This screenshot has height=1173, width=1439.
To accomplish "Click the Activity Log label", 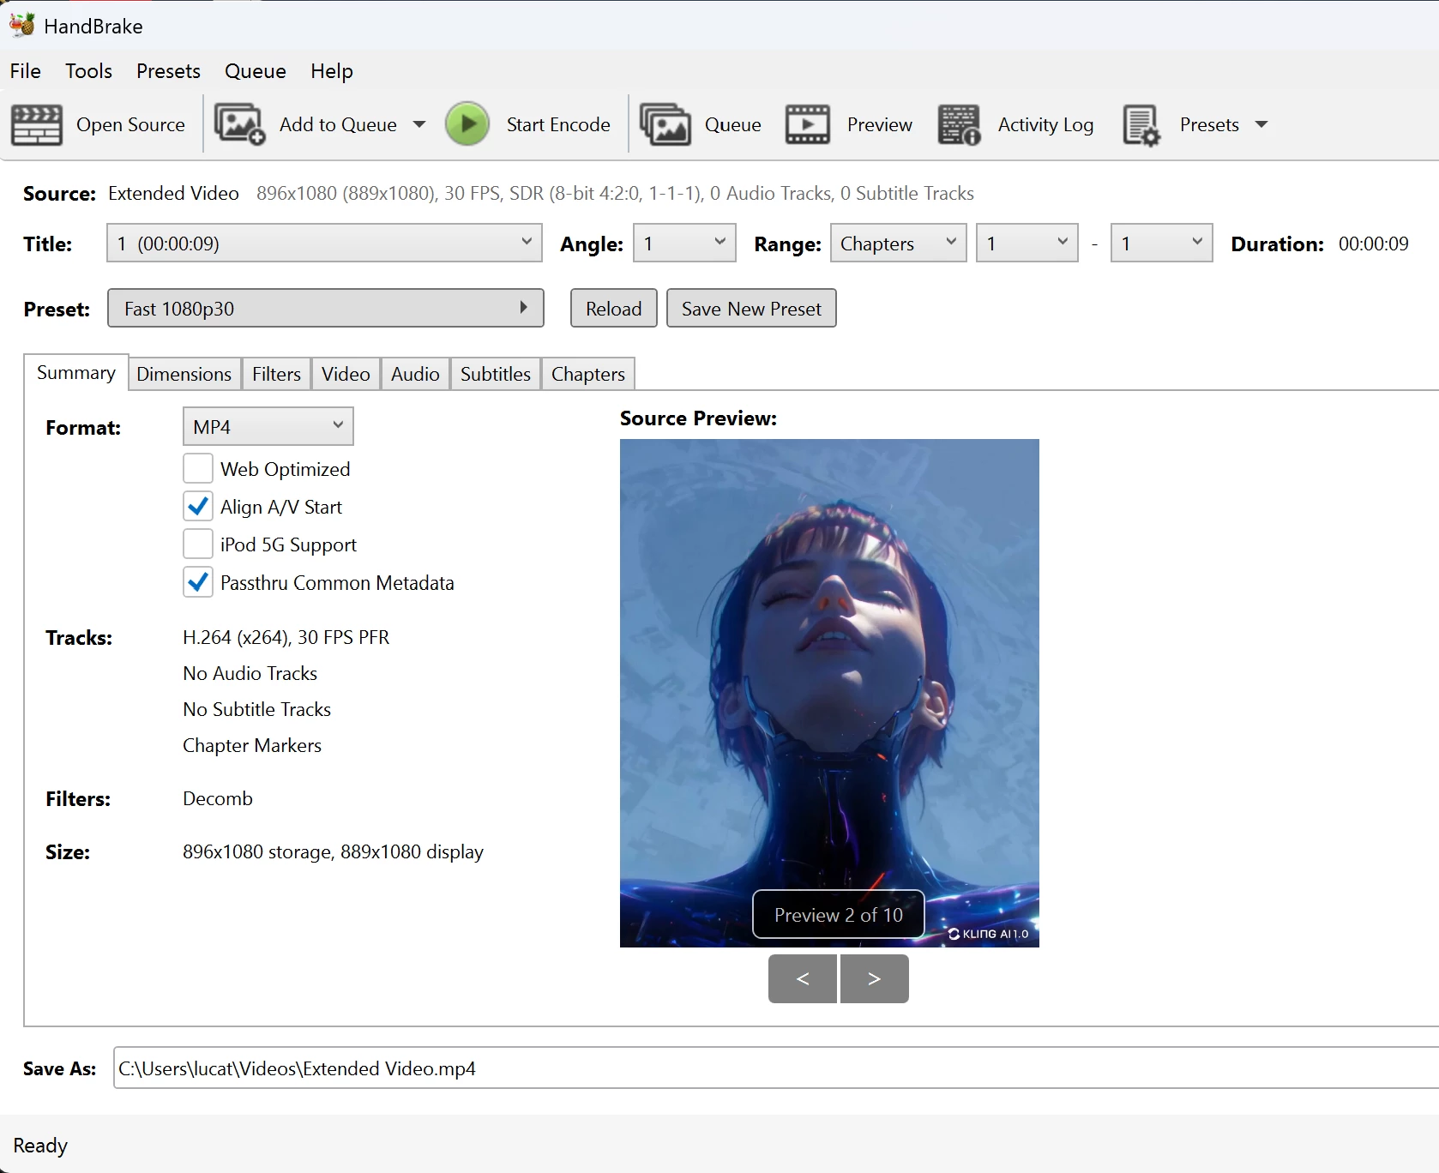I will click(x=1045, y=125).
